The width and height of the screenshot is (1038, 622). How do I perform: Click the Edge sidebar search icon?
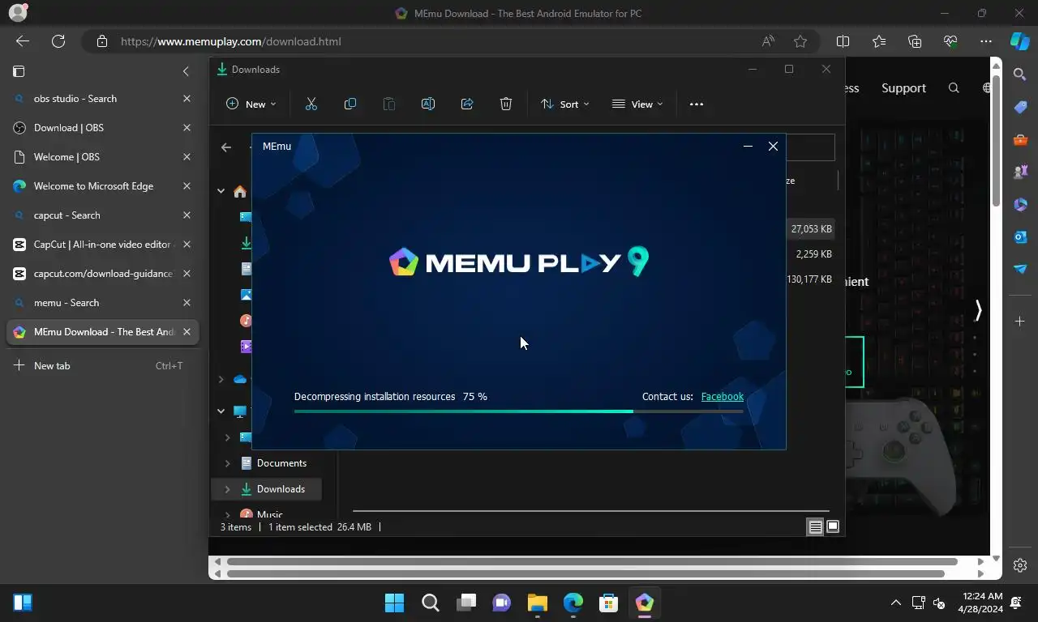point(1020,75)
